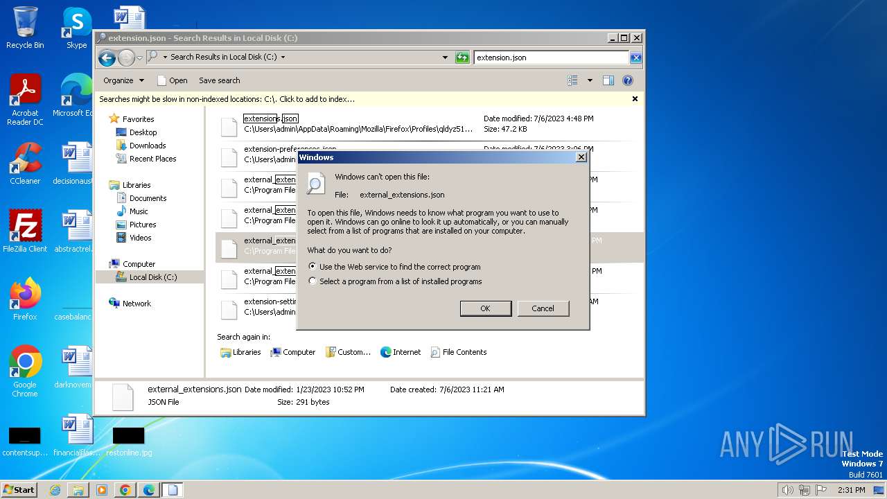
Task: Clear the search box
Action: click(x=635, y=58)
